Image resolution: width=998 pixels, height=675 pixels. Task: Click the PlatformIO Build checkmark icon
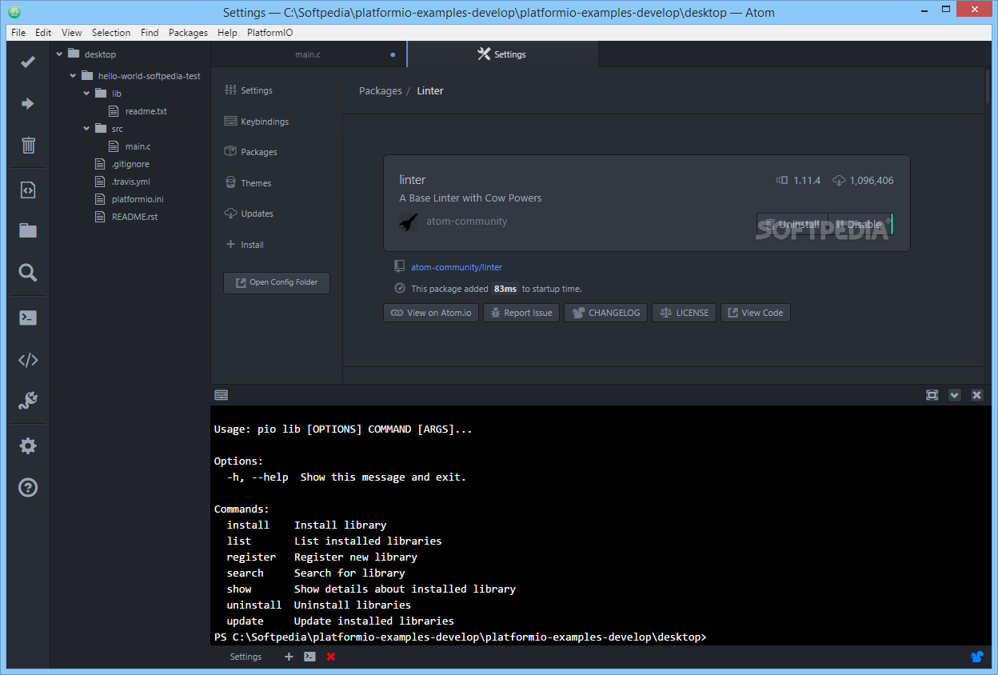(28, 62)
